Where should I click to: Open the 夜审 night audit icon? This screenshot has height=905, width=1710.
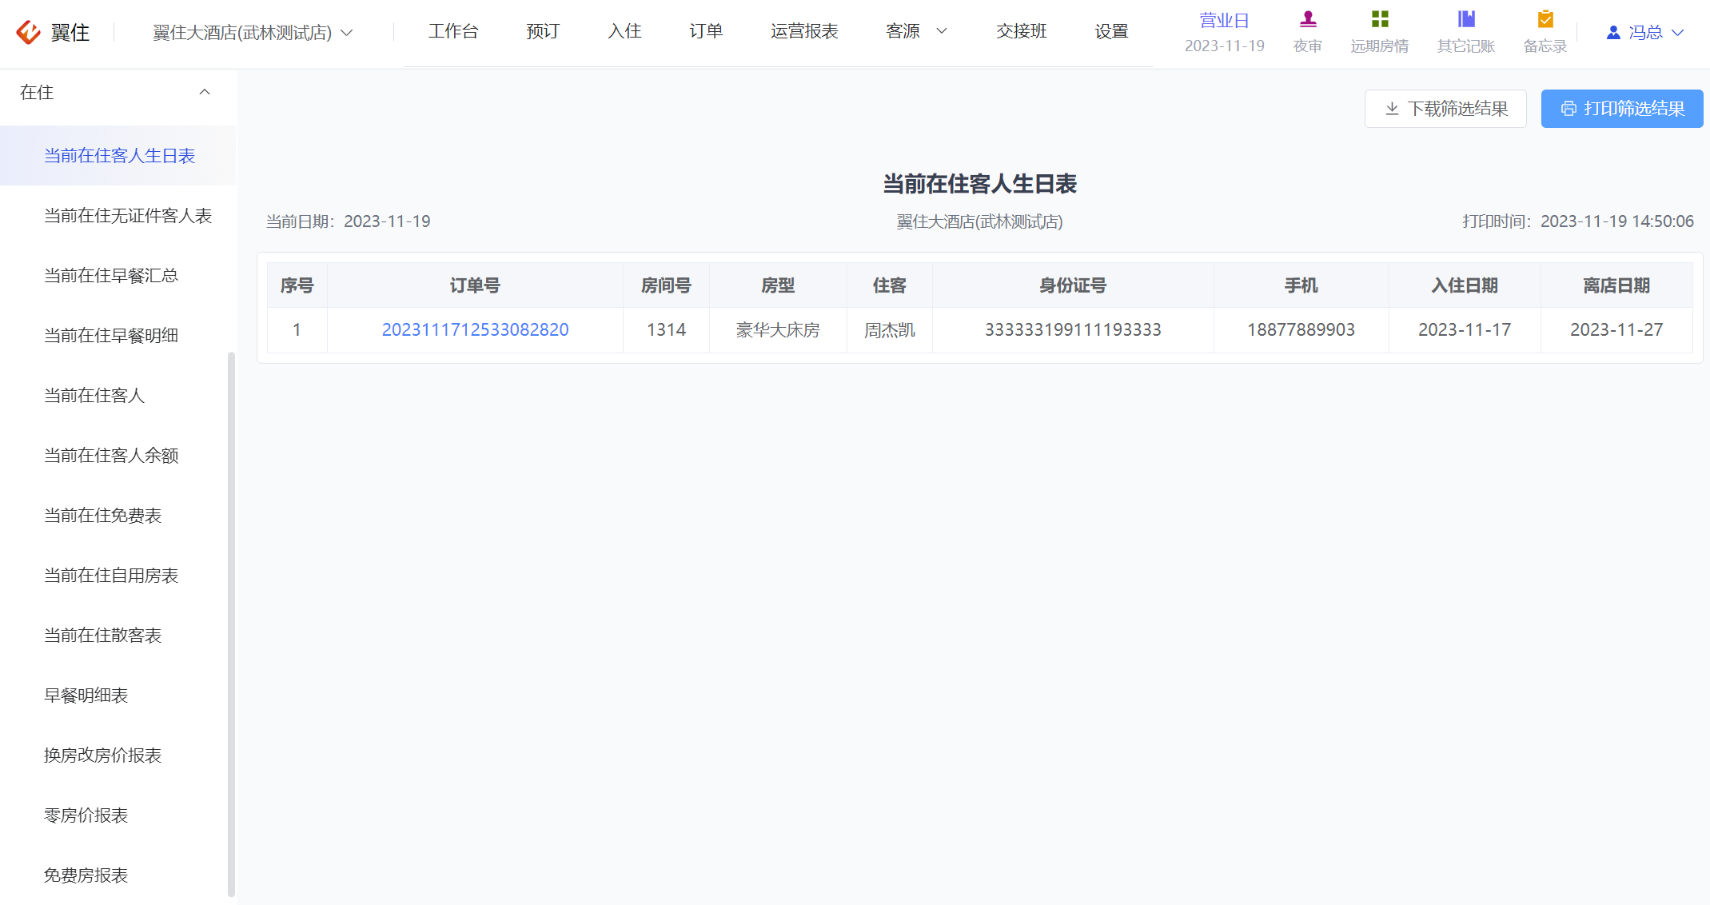1308,19
